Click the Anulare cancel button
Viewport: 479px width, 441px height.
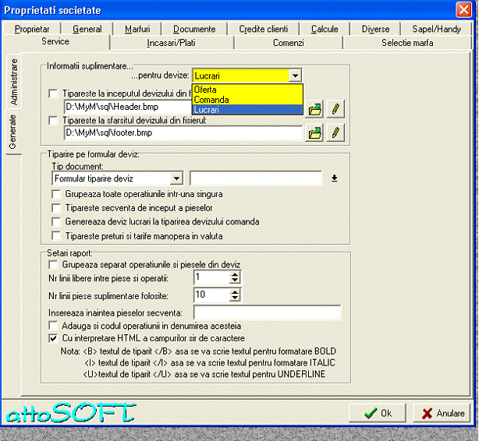(438, 414)
